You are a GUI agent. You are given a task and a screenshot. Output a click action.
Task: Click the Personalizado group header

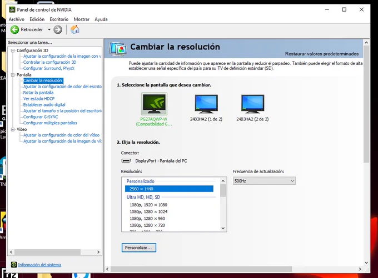point(140,181)
